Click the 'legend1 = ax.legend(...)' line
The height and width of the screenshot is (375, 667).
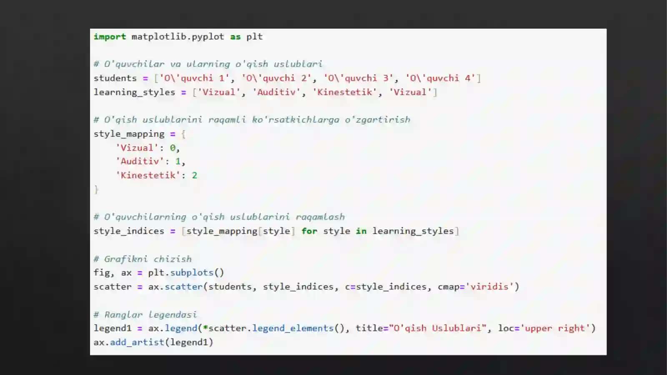[x=345, y=328]
